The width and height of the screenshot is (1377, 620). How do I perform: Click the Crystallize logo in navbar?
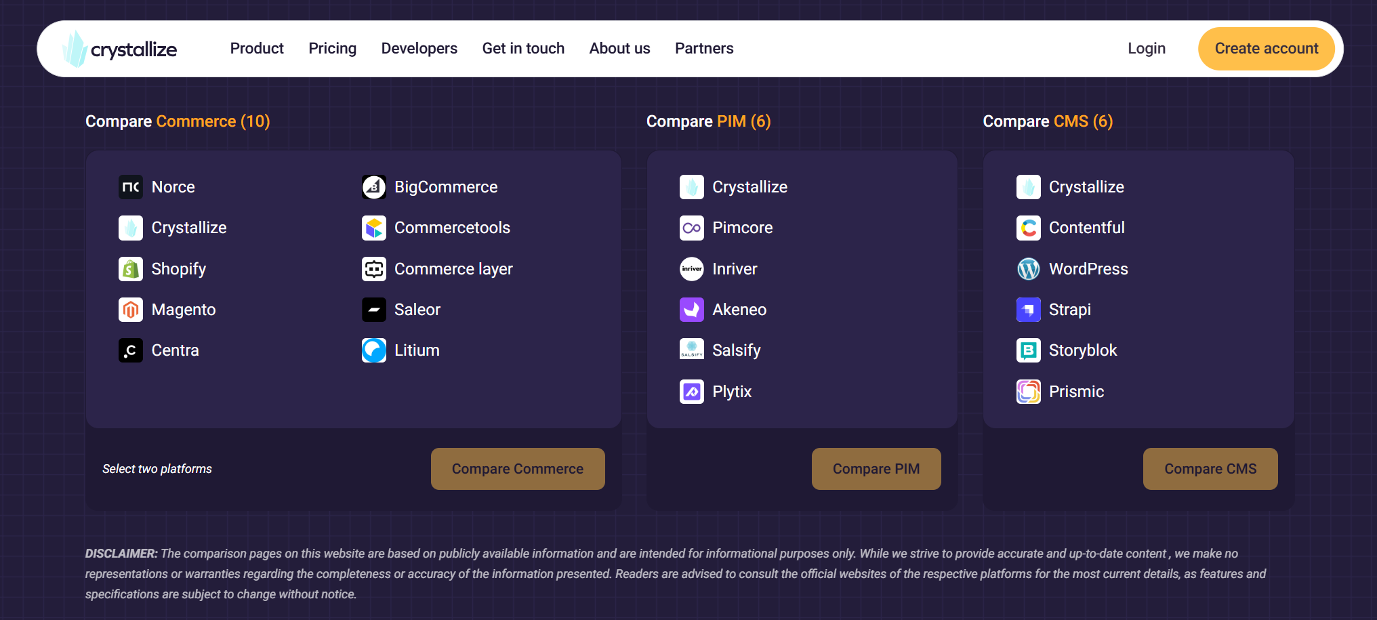[119, 49]
